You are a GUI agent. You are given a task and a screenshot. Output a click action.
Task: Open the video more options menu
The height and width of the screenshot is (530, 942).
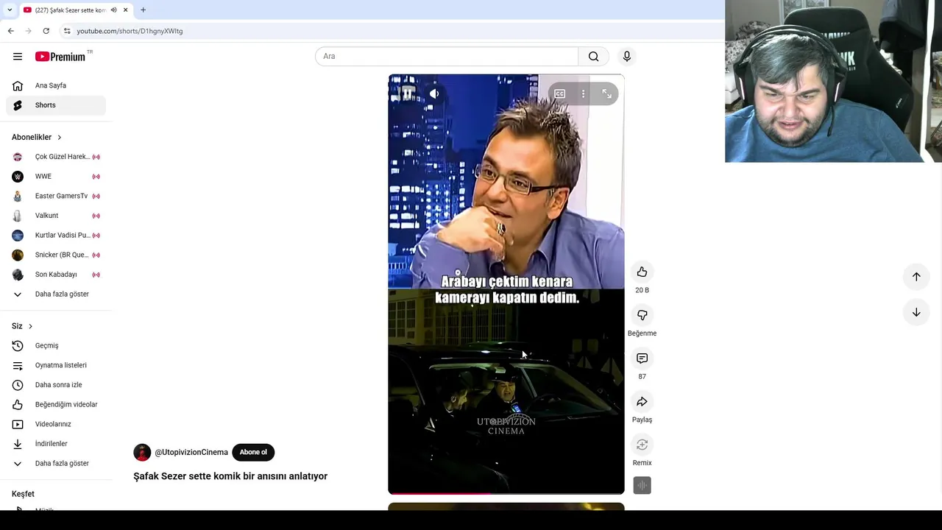[583, 94]
